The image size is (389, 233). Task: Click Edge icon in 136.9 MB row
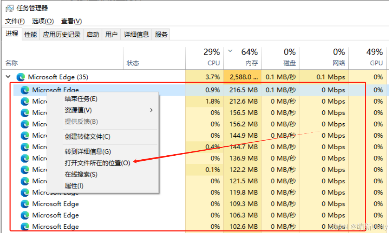tap(25, 158)
